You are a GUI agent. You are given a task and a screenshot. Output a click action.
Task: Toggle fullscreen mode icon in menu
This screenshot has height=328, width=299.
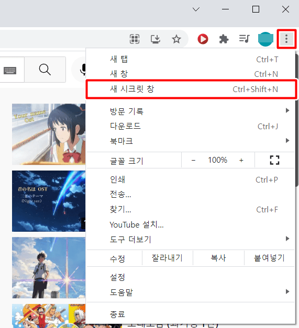click(x=274, y=160)
